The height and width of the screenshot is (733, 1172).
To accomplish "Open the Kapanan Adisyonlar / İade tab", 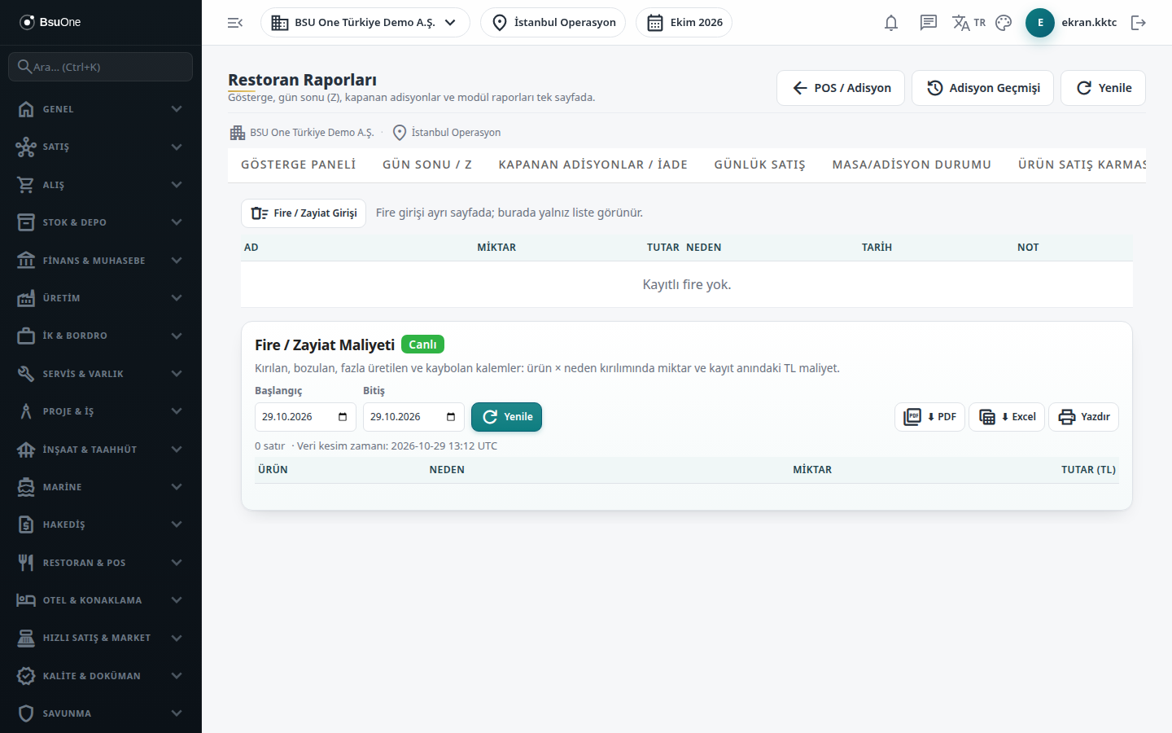I will point(593,165).
